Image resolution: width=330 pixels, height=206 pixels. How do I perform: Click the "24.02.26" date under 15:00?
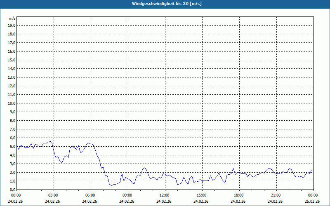click(201, 201)
